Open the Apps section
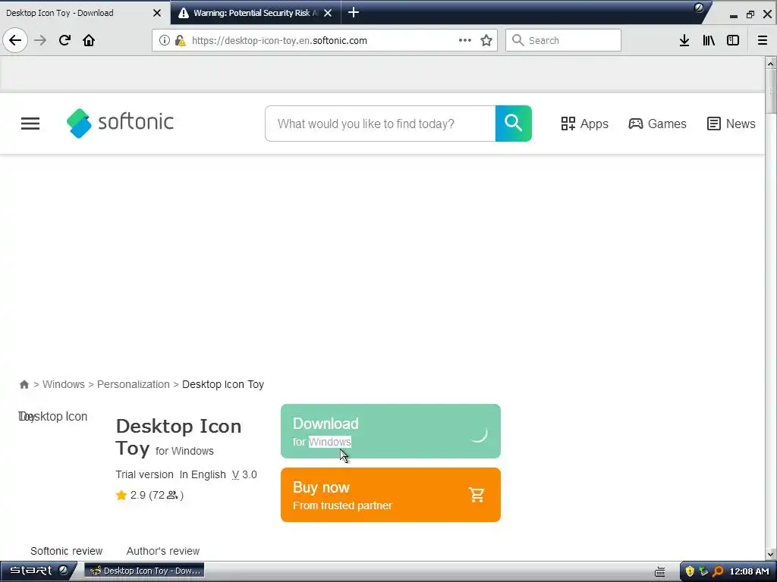The image size is (777, 582). [584, 124]
